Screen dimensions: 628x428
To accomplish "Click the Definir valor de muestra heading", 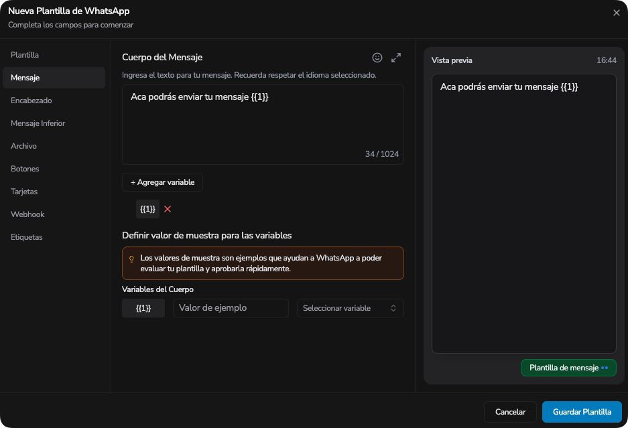I will point(206,235).
